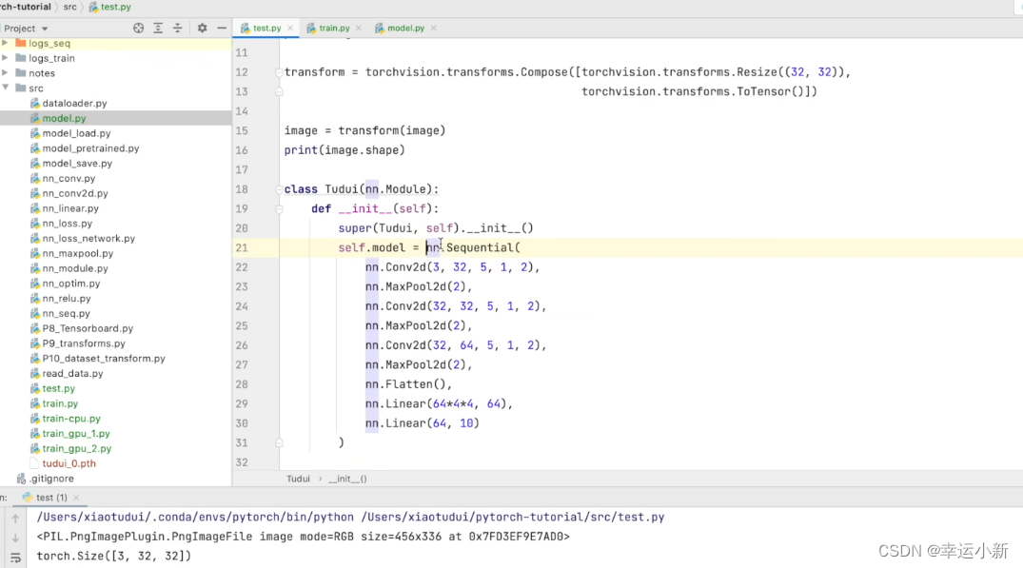The height and width of the screenshot is (568, 1023).
Task: Click the Tudui breadcrumb below editor
Action: click(298, 479)
